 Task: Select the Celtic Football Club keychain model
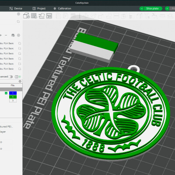click(111, 114)
